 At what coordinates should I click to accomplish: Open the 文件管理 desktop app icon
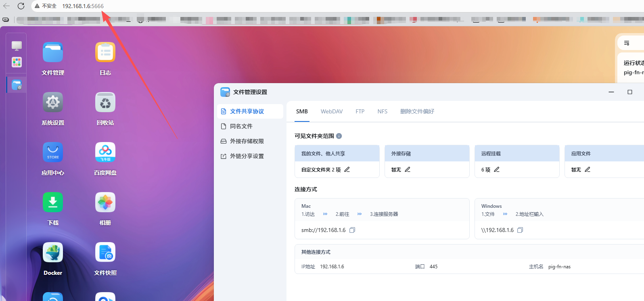pyautogui.click(x=53, y=52)
